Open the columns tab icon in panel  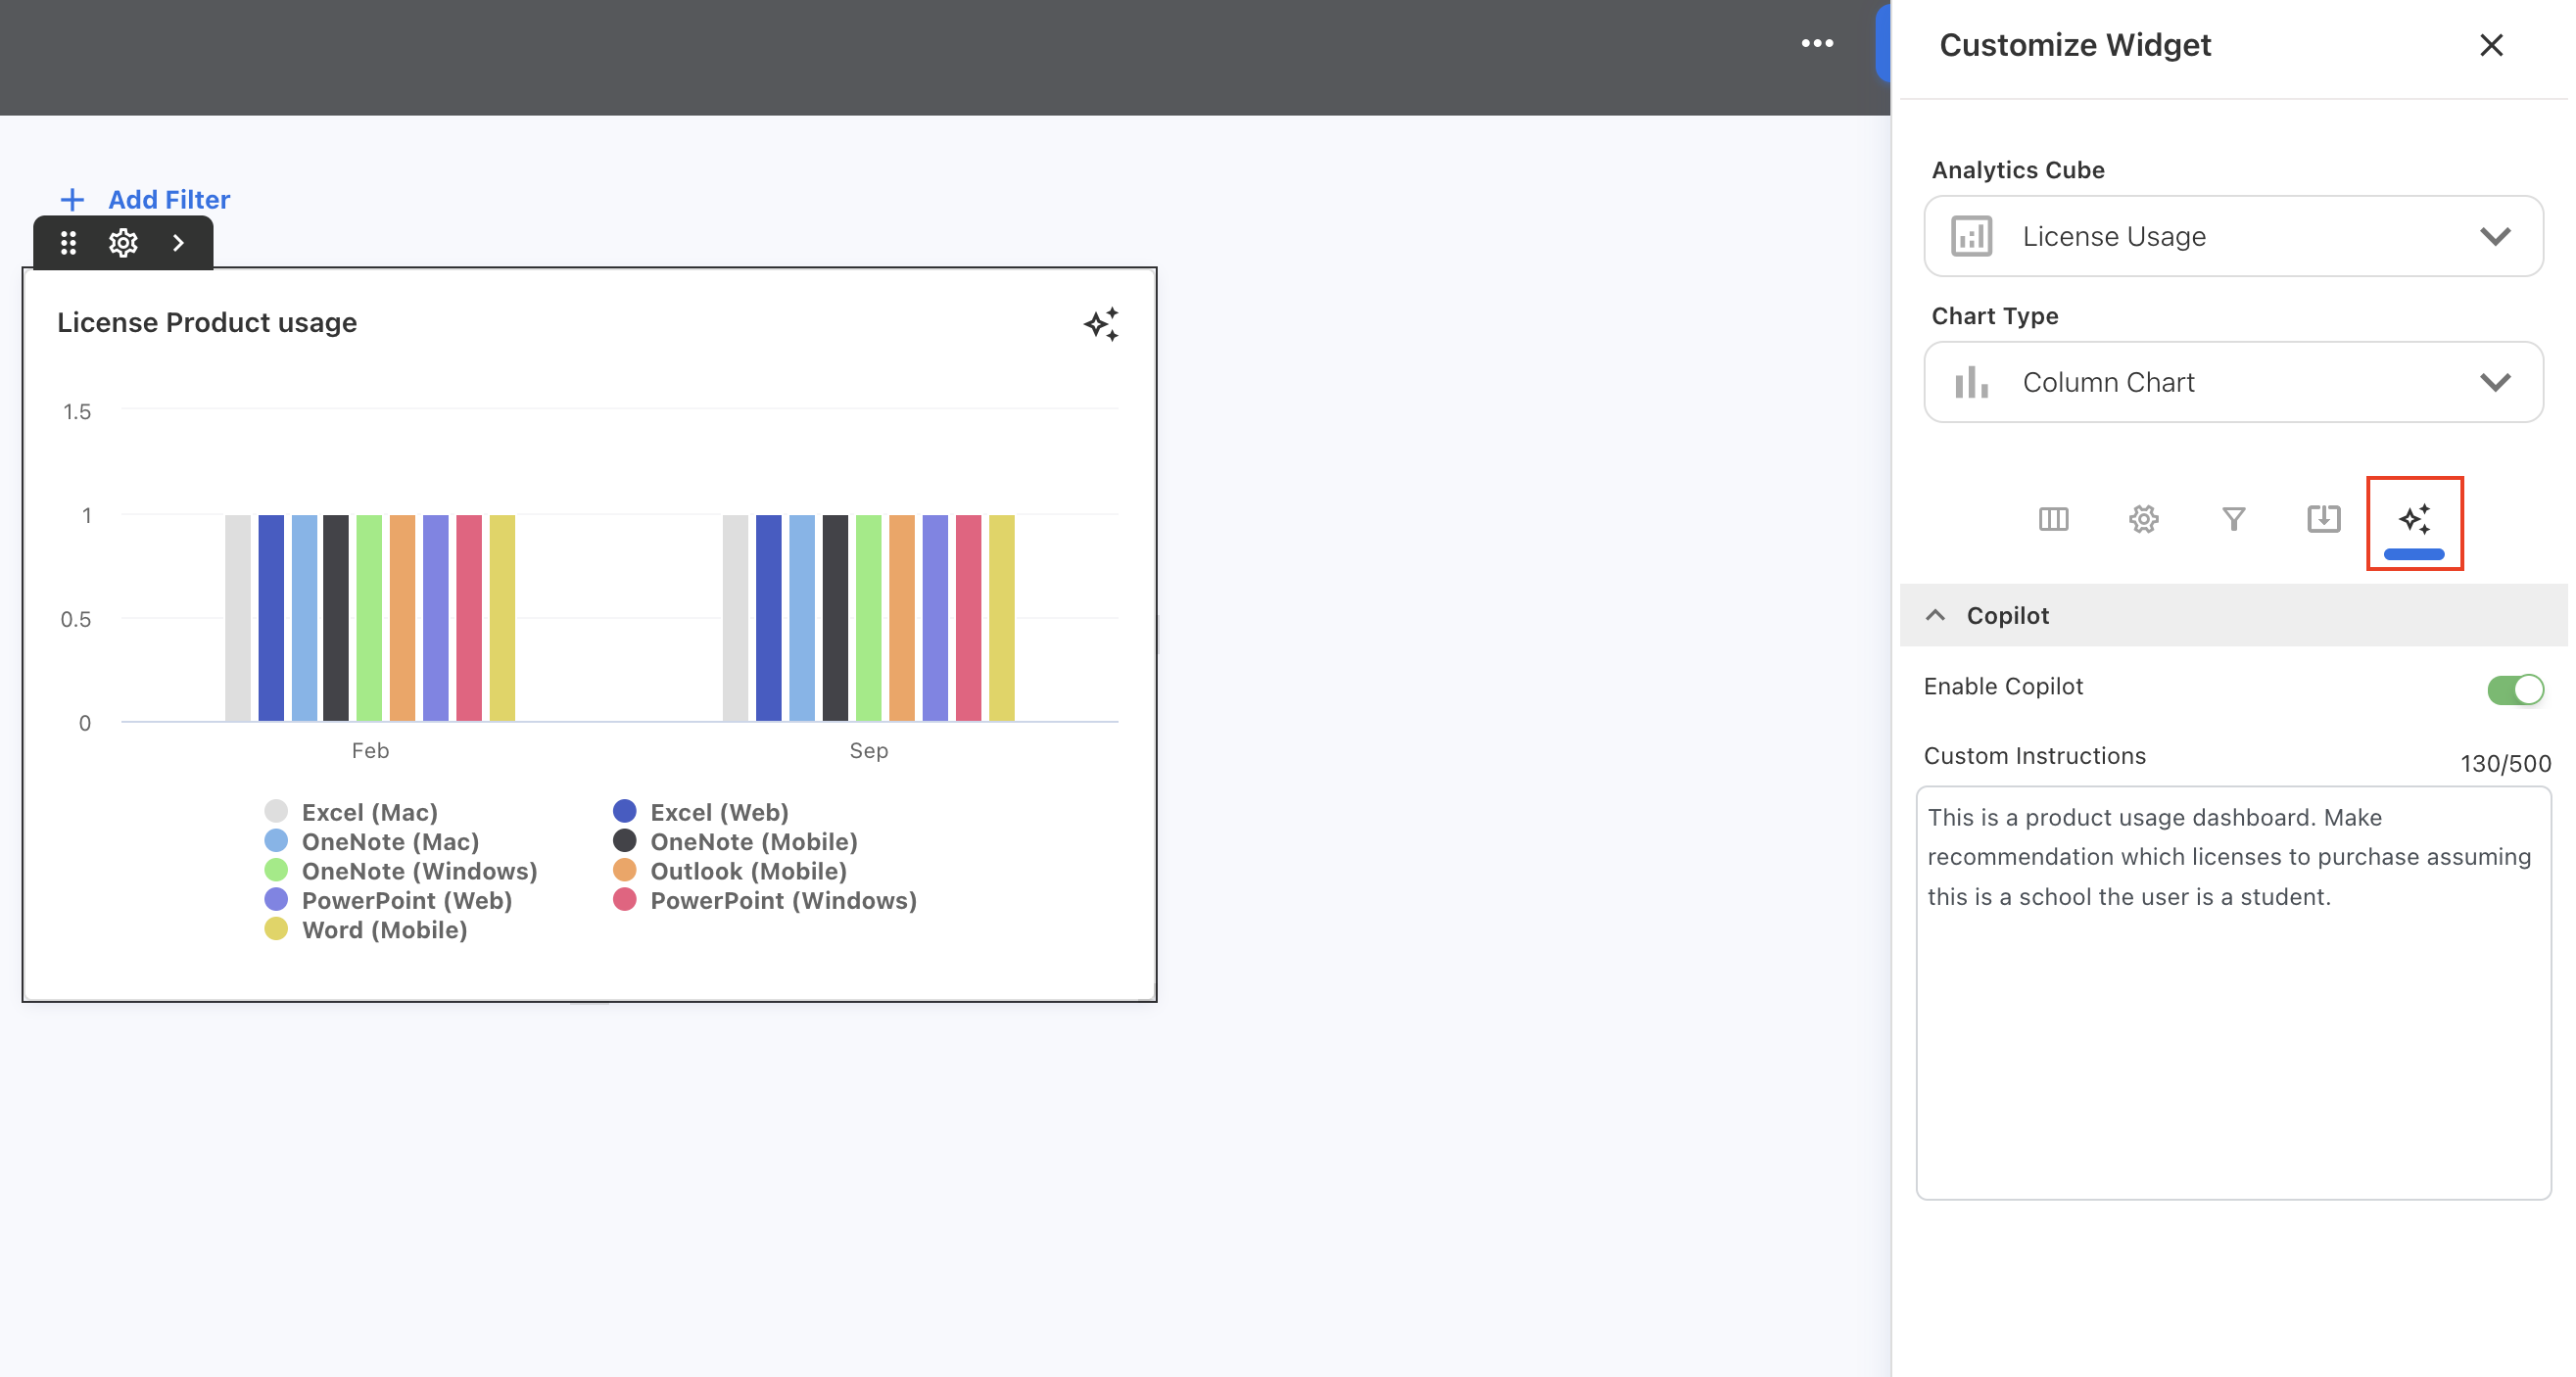click(2053, 519)
